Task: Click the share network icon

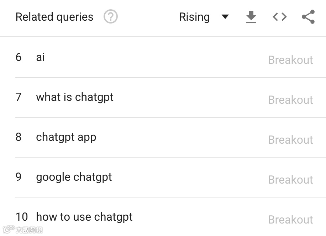Action: [x=307, y=16]
